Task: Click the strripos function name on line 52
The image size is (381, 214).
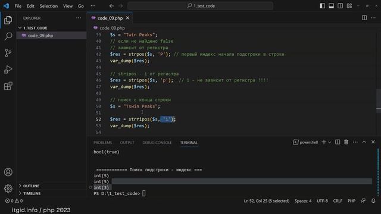Action: pyautogui.click(x=139, y=119)
